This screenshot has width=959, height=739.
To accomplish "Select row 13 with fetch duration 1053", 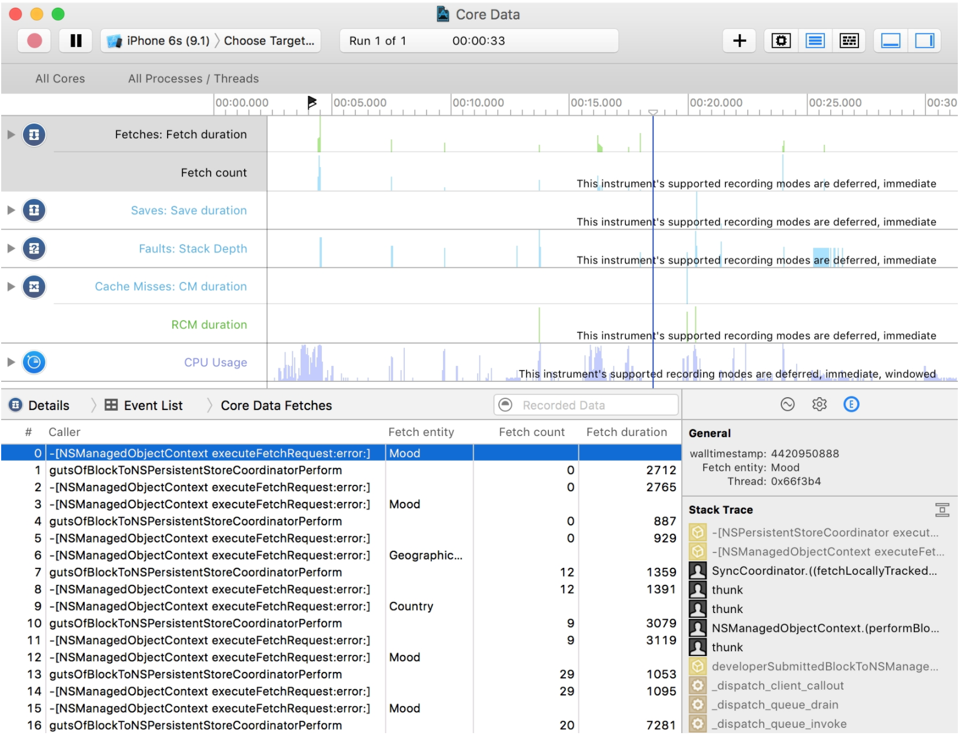I will pyautogui.click(x=341, y=674).
